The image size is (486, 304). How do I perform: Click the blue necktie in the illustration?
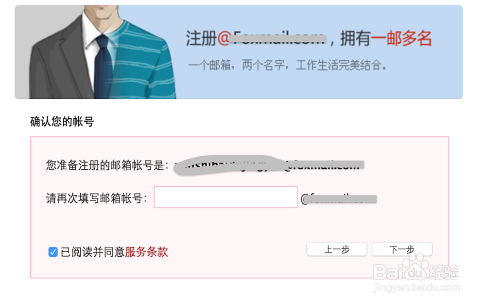(x=103, y=67)
